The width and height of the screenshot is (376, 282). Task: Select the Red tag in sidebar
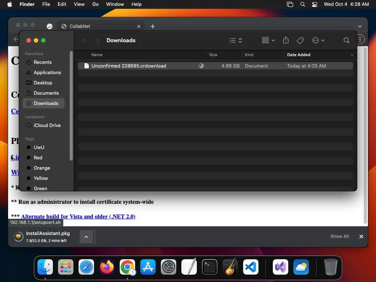(44, 158)
